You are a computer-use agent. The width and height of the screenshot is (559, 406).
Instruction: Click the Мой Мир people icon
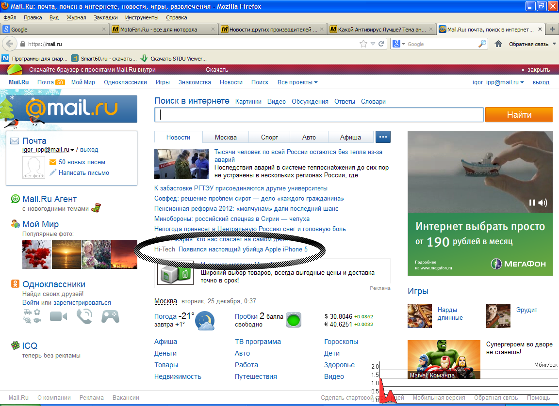[16, 224]
